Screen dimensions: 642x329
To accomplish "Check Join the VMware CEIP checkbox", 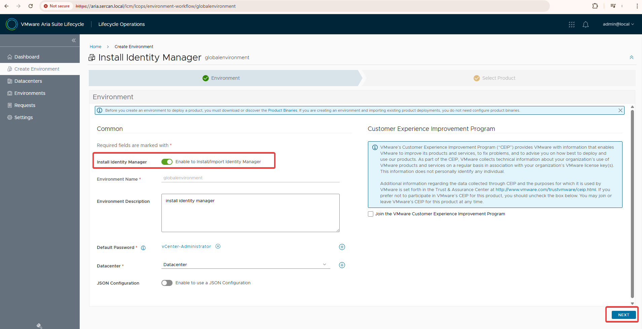I will point(371,214).
